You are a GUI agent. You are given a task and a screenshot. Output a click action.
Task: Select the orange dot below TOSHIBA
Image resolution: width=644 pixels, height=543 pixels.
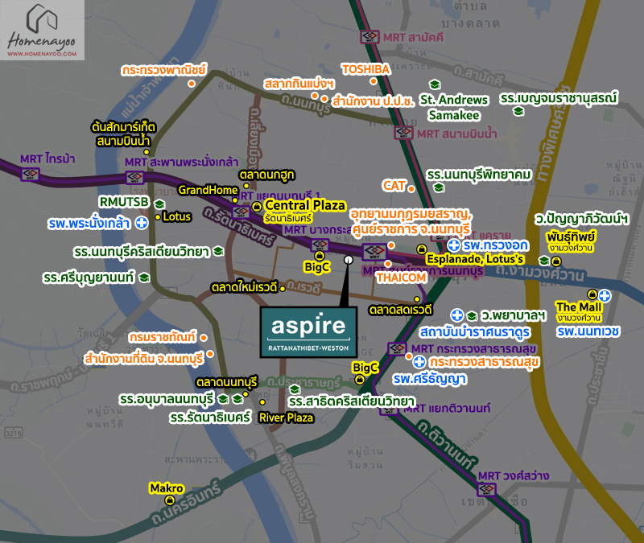373,81
